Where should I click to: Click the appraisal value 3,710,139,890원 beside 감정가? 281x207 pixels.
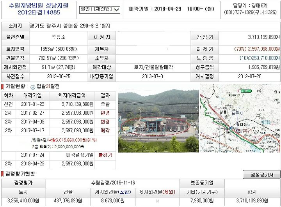263,37
